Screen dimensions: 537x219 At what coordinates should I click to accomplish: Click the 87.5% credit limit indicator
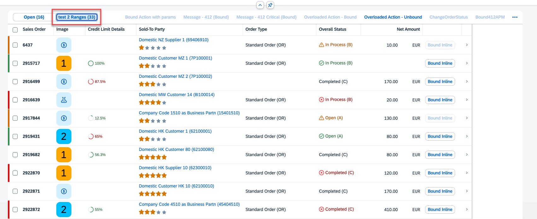(97, 82)
